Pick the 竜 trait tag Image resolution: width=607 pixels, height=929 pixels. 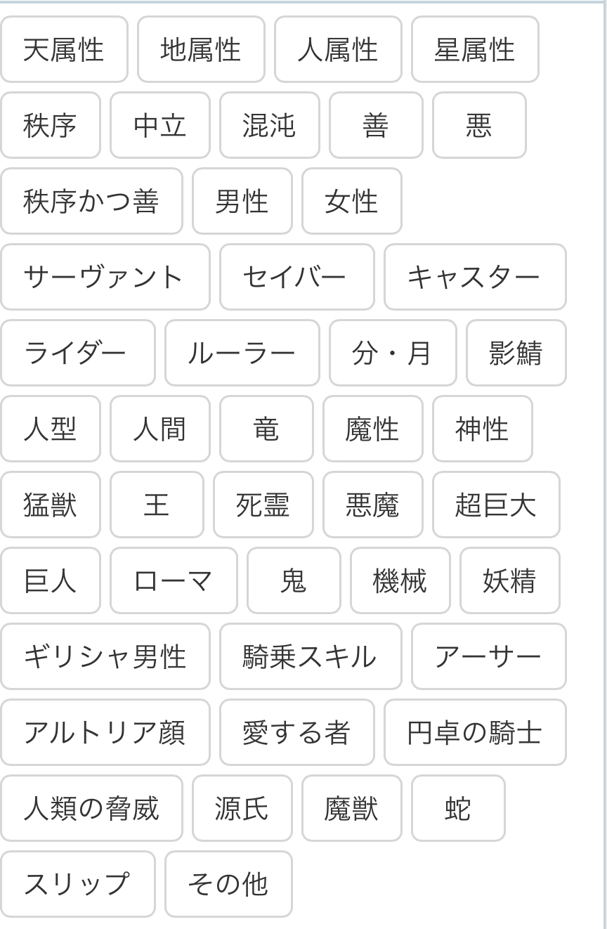tap(266, 429)
